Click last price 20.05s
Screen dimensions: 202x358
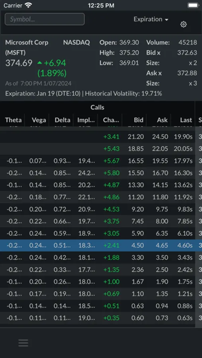[x=183, y=149]
